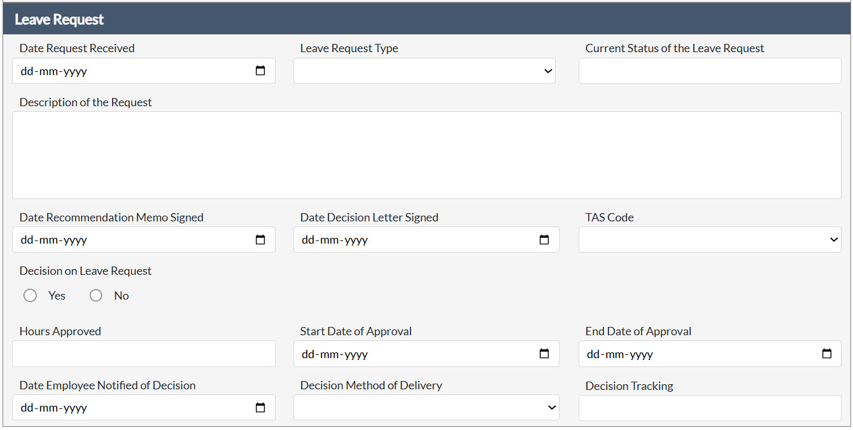
Task: Open calendar icon for Date Employee Notified of Decision
Action: [260, 408]
